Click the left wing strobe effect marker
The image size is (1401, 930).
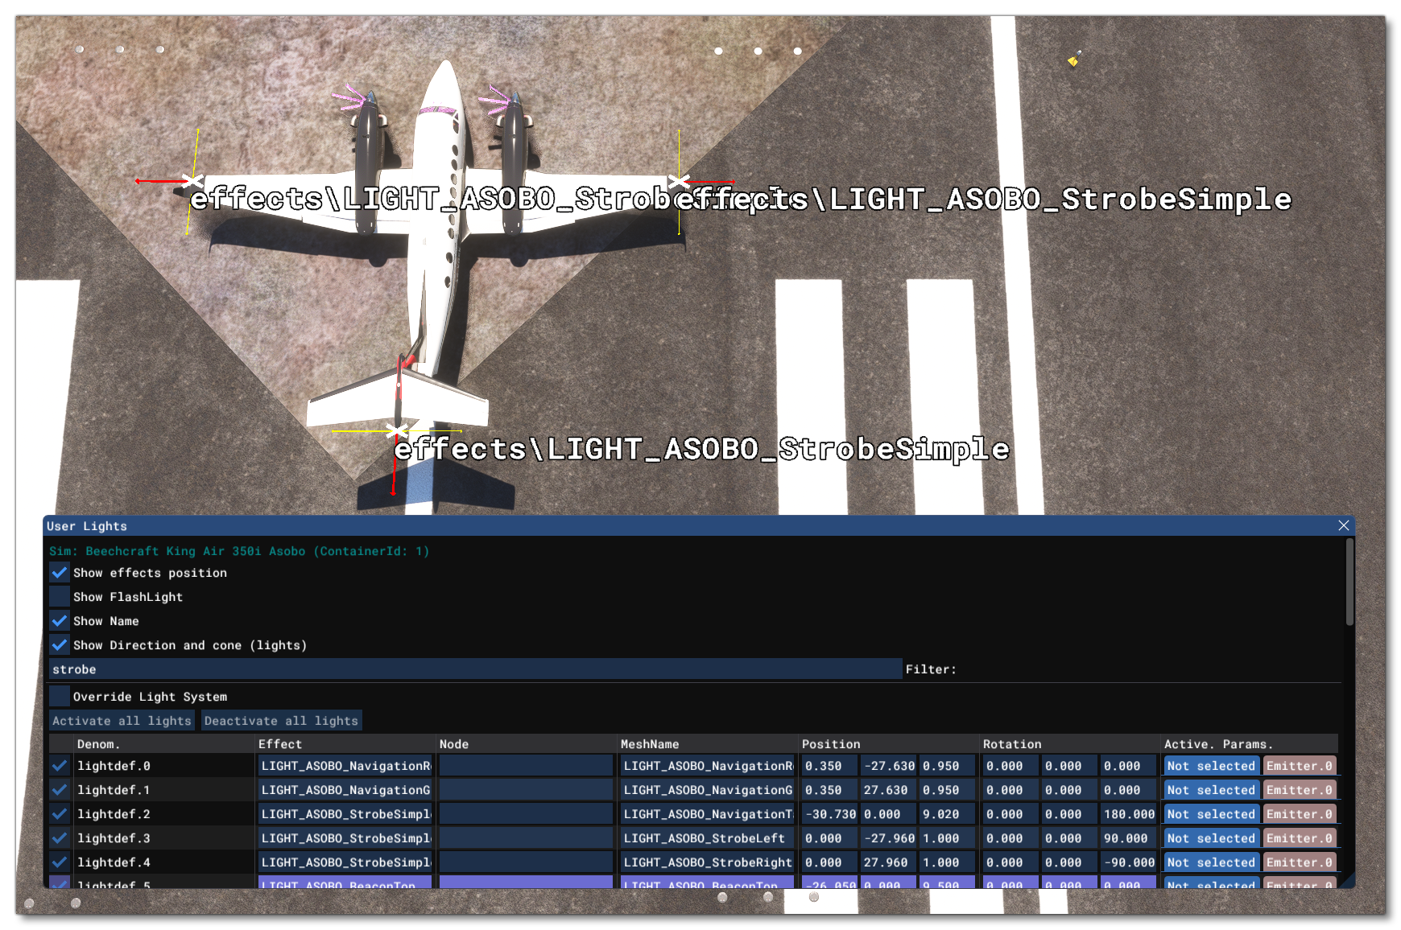pyautogui.click(x=194, y=181)
